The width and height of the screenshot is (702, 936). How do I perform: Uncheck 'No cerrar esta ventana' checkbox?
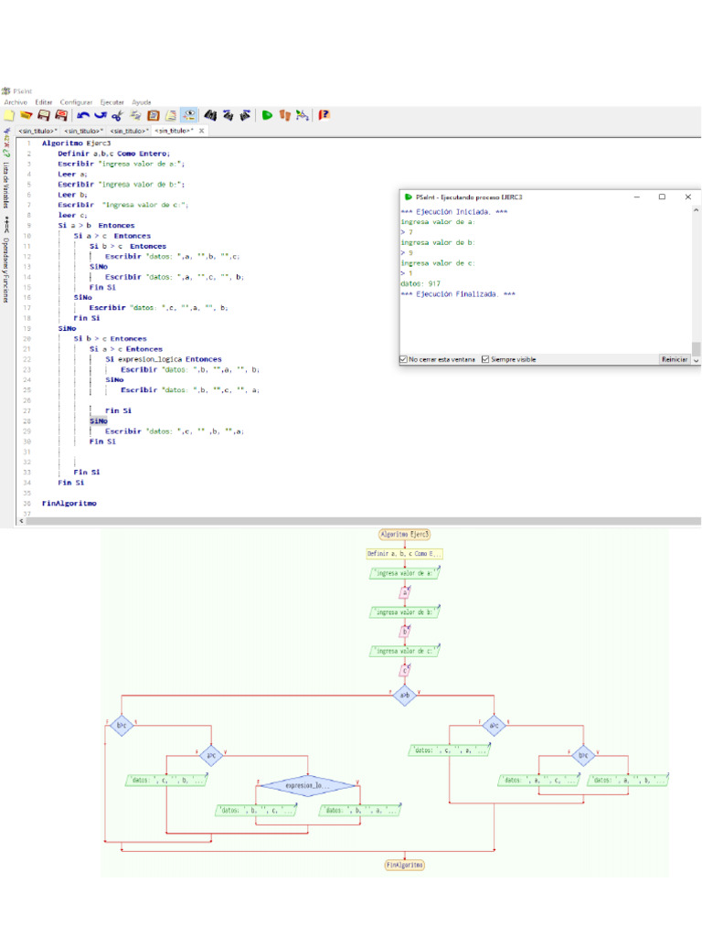tap(404, 359)
